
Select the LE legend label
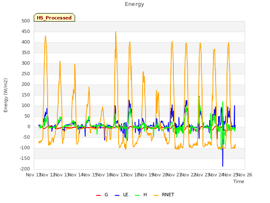click(126, 195)
